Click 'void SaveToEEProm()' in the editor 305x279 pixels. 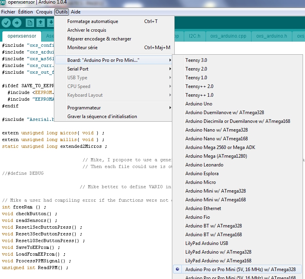click(31, 247)
